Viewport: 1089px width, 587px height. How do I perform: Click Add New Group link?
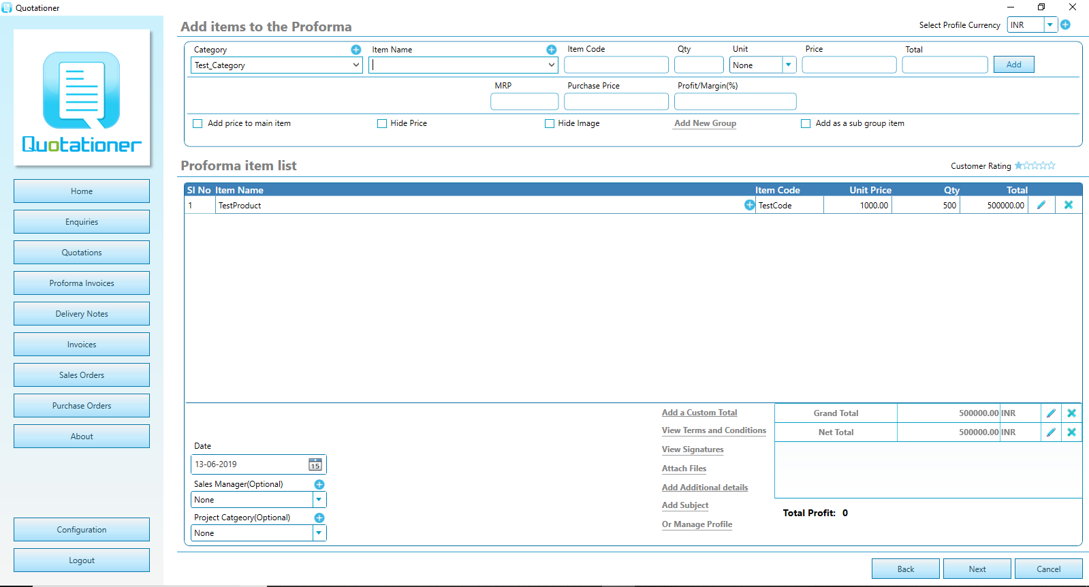[x=705, y=123]
